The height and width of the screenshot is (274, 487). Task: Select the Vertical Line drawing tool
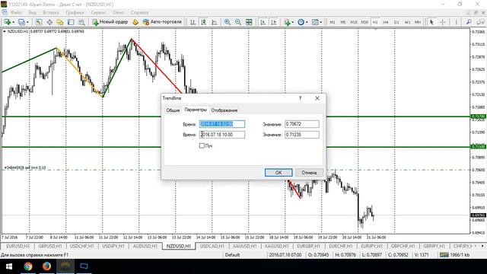[457, 22]
